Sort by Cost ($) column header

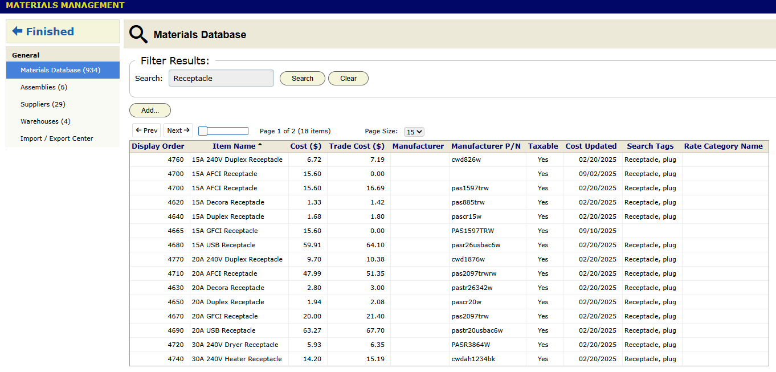coord(306,146)
